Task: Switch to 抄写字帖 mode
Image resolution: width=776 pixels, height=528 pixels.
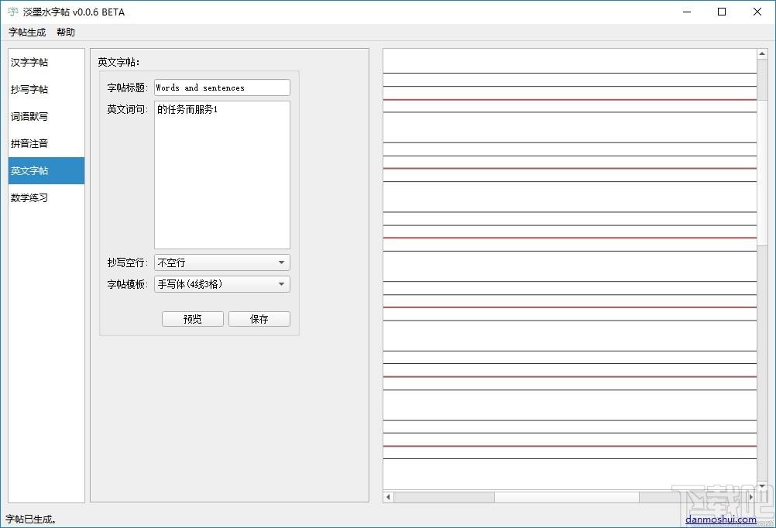Action: click(x=46, y=89)
